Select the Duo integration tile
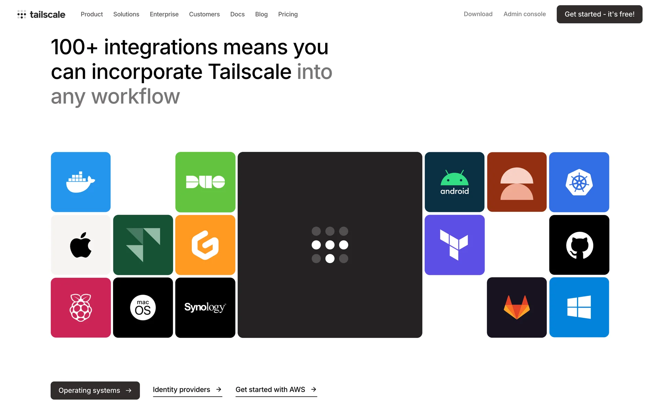 (205, 182)
